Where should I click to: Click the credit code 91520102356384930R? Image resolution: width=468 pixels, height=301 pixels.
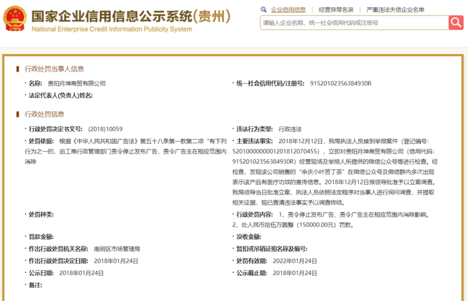(340, 84)
